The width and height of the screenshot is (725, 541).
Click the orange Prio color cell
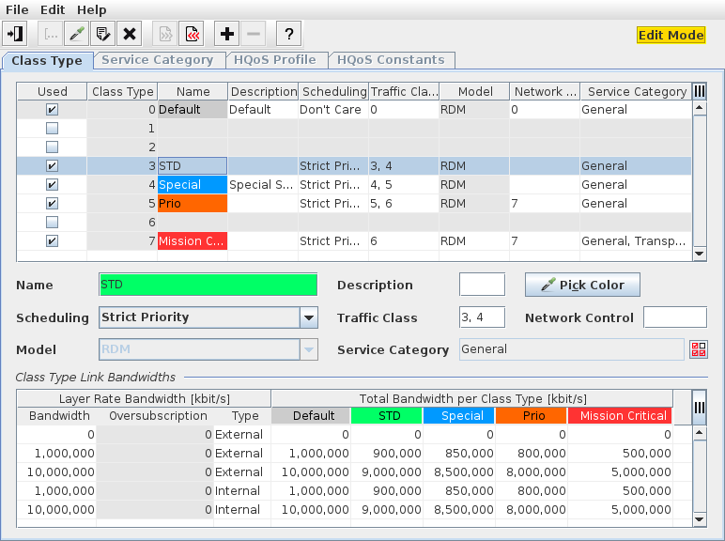tap(193, 204)
